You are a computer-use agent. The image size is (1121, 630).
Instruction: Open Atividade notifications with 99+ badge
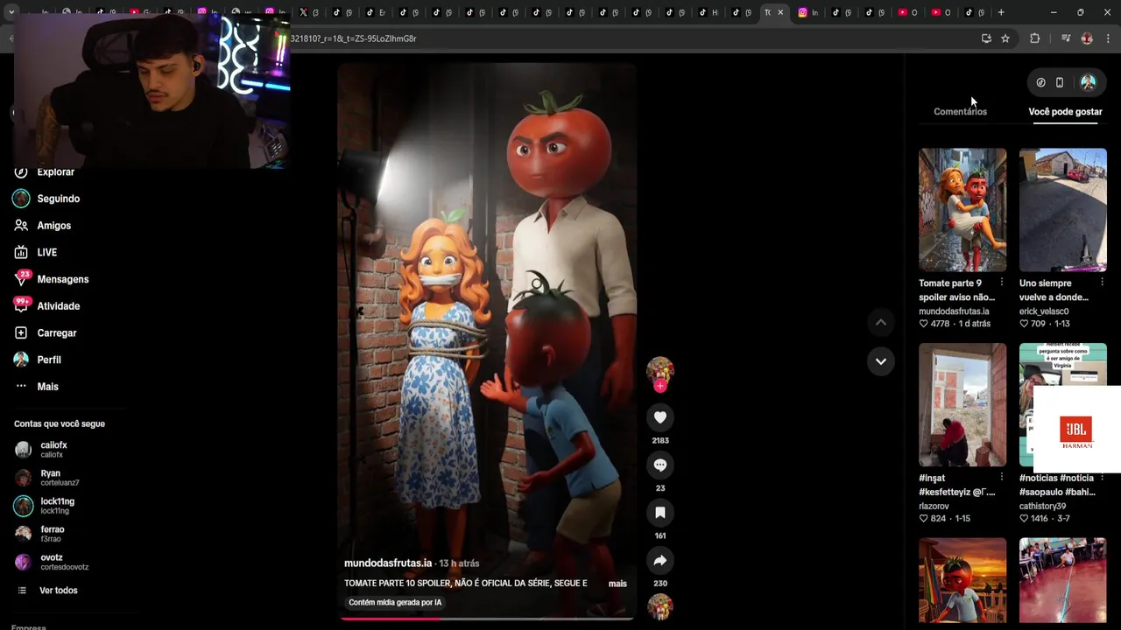pos(46,306)
